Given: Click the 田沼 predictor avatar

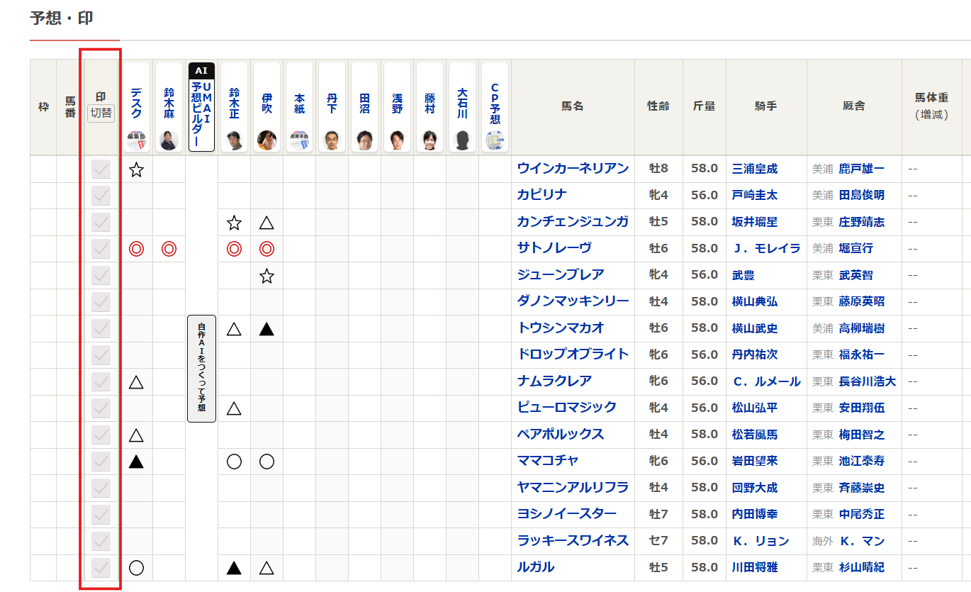Looking at the screenshot, I should [364, 140].
